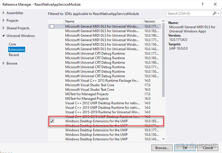Viewport: 222px width, 153px height.
Task: Click the list's vertical scrollbar thumb
Action: click(163, 60)
